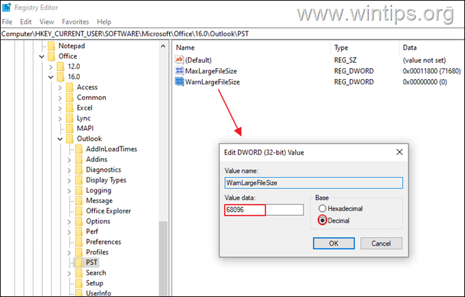The image size is (465, 297).
Task: Click the WarnLargeFileSize DWORD icon
Action: pos(179,82)
